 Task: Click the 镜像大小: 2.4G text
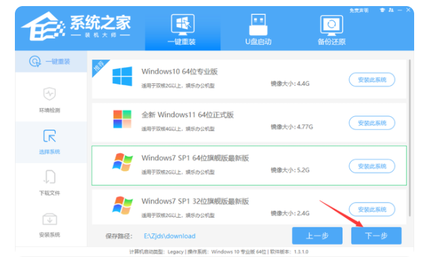coord(290,214)
